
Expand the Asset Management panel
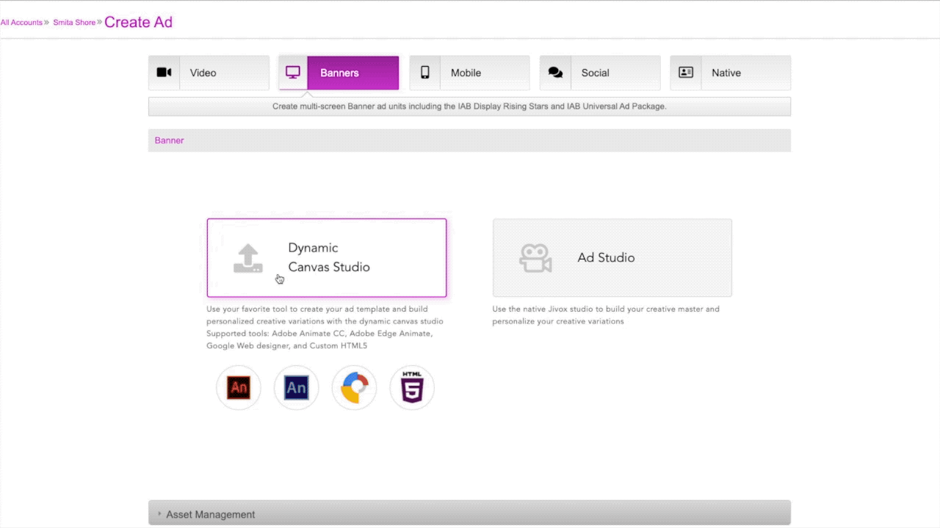[x=210, y=514]
